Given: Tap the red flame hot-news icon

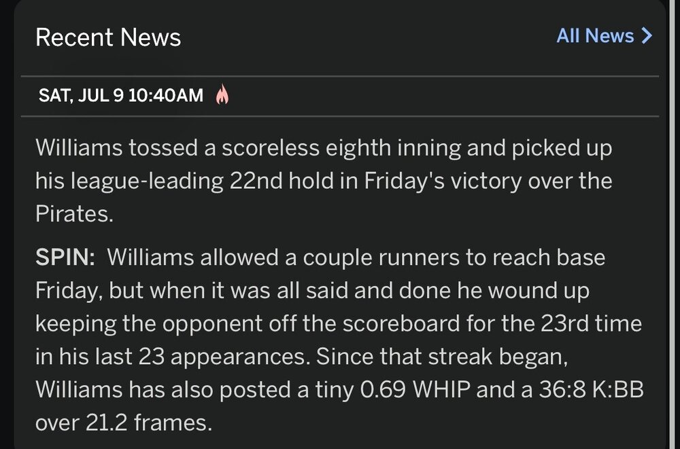Looking at the screenshot, I should (222, 96).
